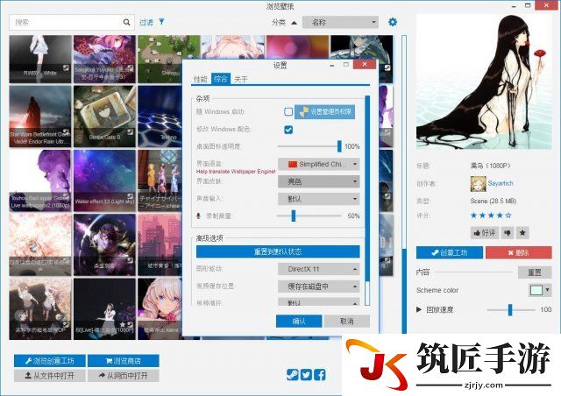The width and height of the screenshot is (561, 396).
Task: Uncheck modify Windows color checkbox
Action: click(x=288, y=130)
